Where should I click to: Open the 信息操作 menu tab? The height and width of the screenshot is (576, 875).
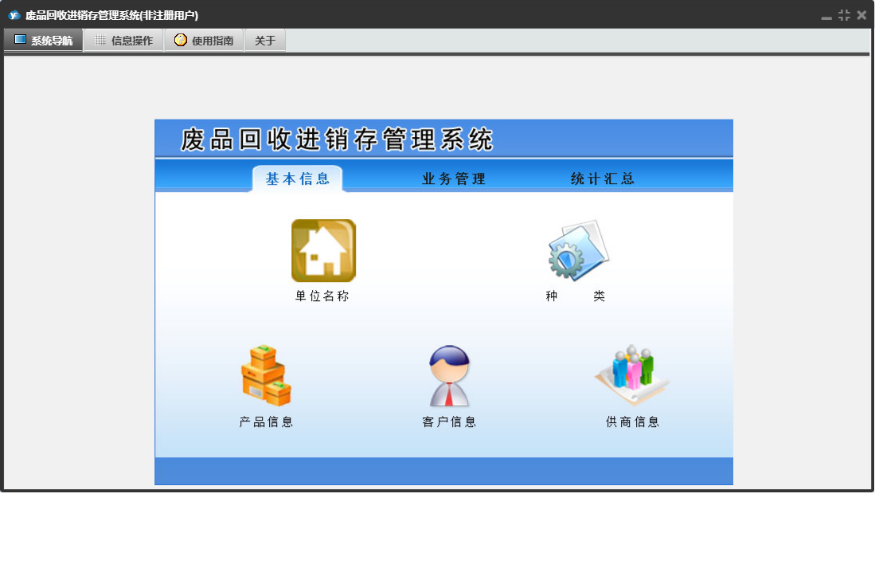point(123,40)
